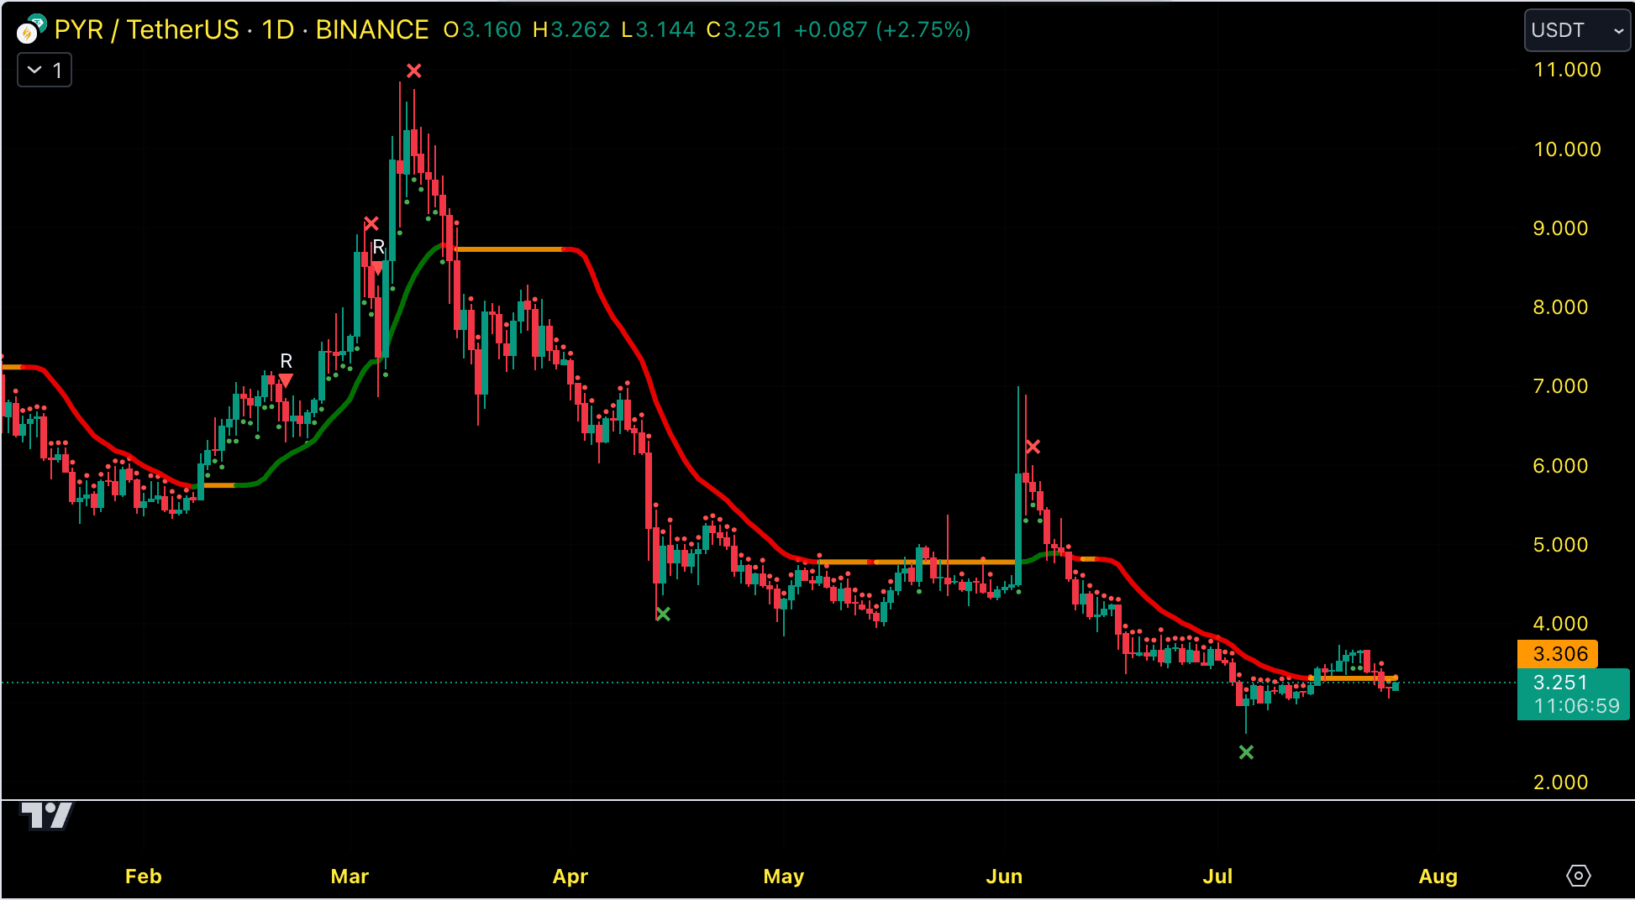Click the low value L3.144
This screenshot has height=900, width=1635.
tap(658, 30)
